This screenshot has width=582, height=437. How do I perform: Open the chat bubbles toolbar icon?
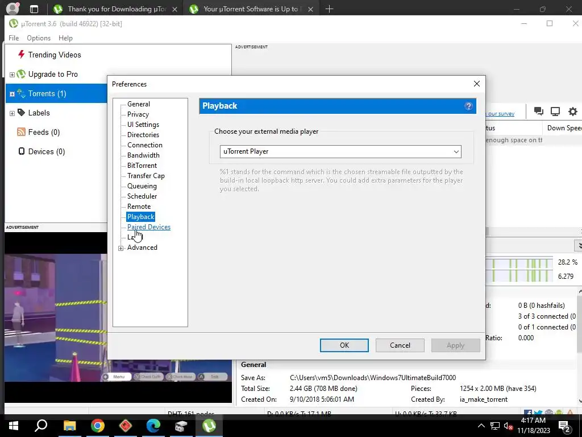[539, 111]
